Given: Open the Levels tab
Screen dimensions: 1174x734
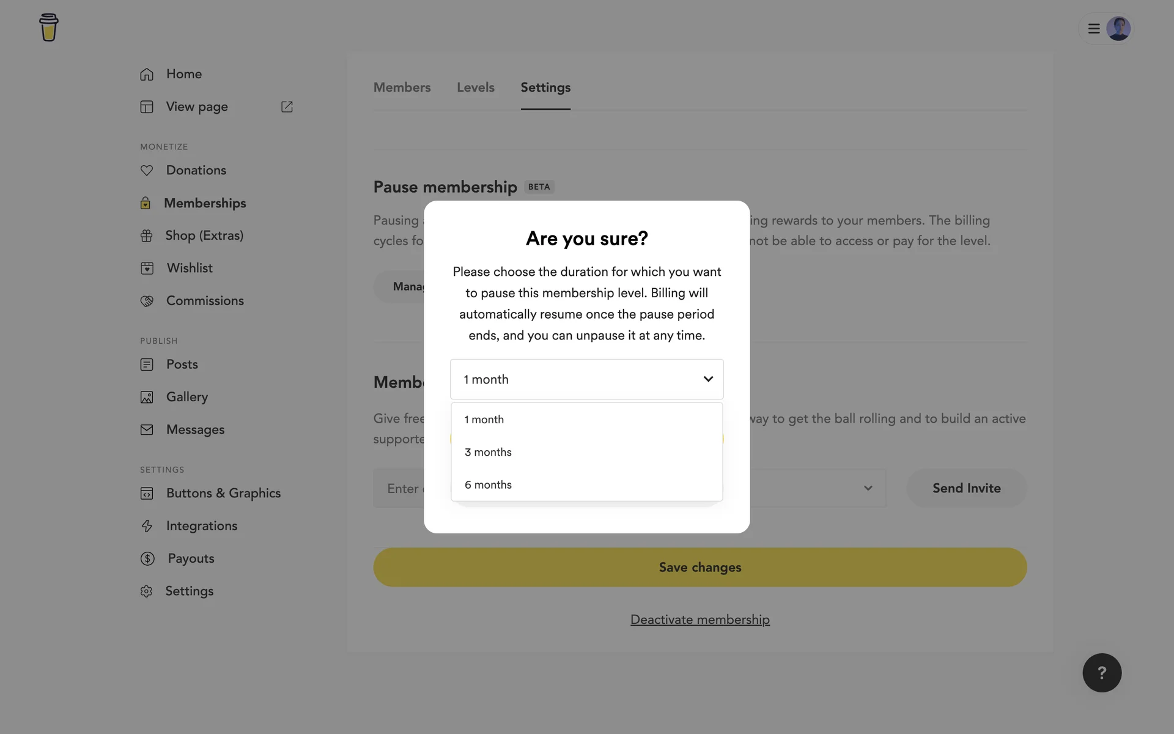Looking at the screenshot, I should pyautogui.click(x=475, y=87).
